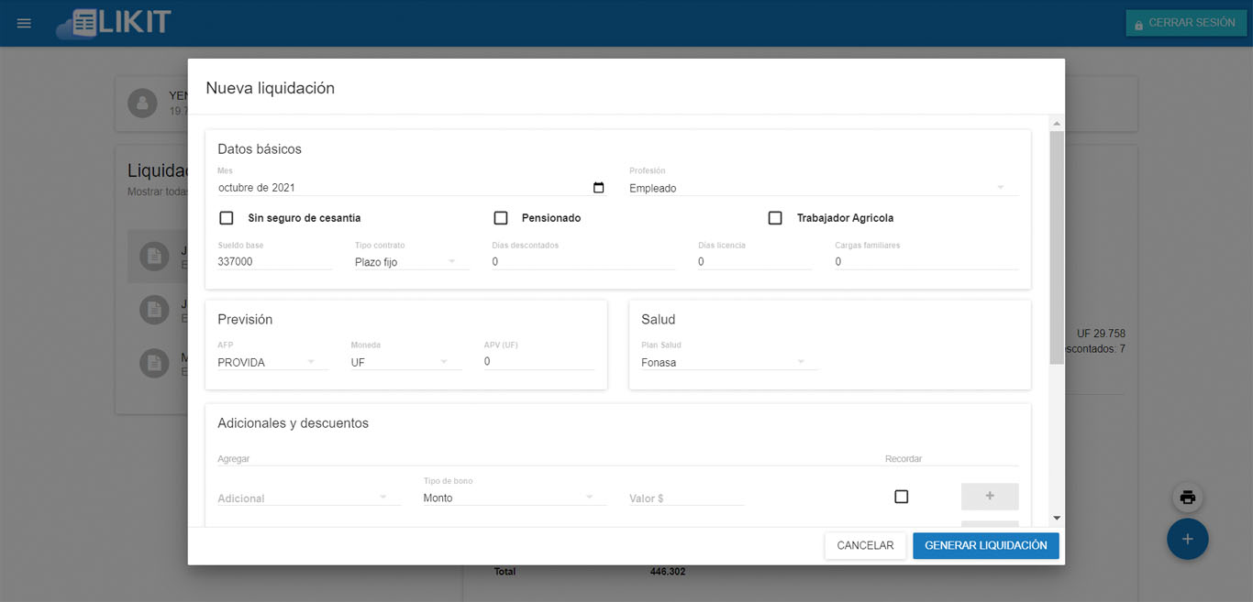Click the CERRAR SESIÓN button
The width and height of the screenshot is (1253, 602).
pyautogui.click(x=1185, y=23)
